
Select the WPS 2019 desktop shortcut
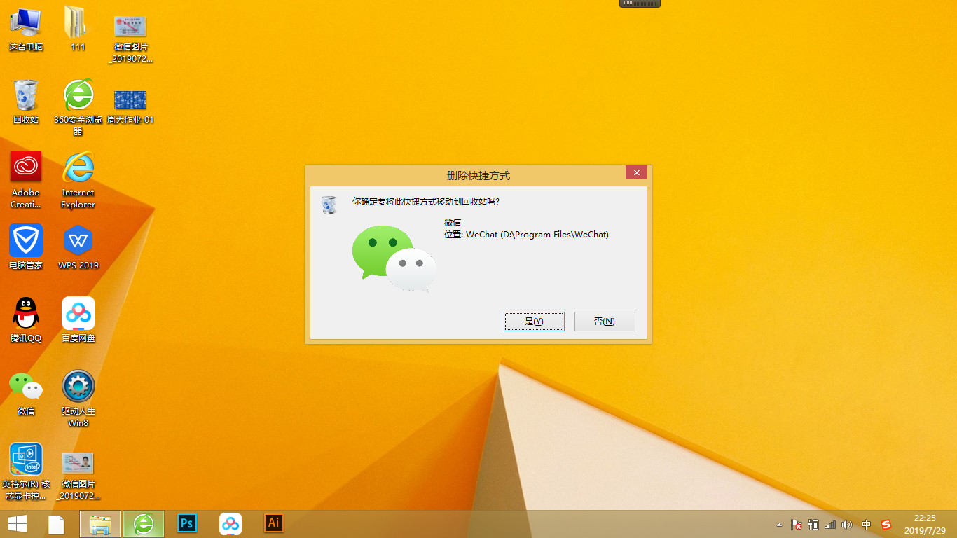point(78,247)
